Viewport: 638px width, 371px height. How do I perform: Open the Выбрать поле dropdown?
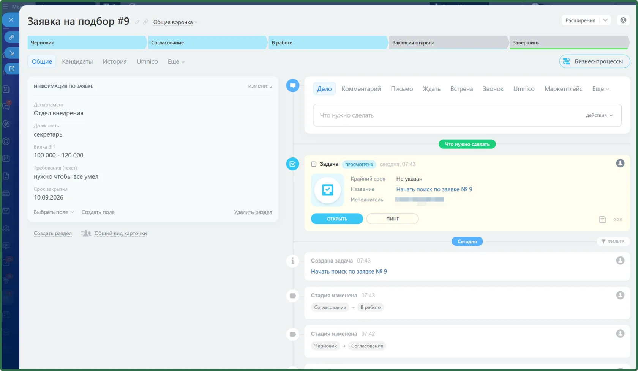pos(54,212)
